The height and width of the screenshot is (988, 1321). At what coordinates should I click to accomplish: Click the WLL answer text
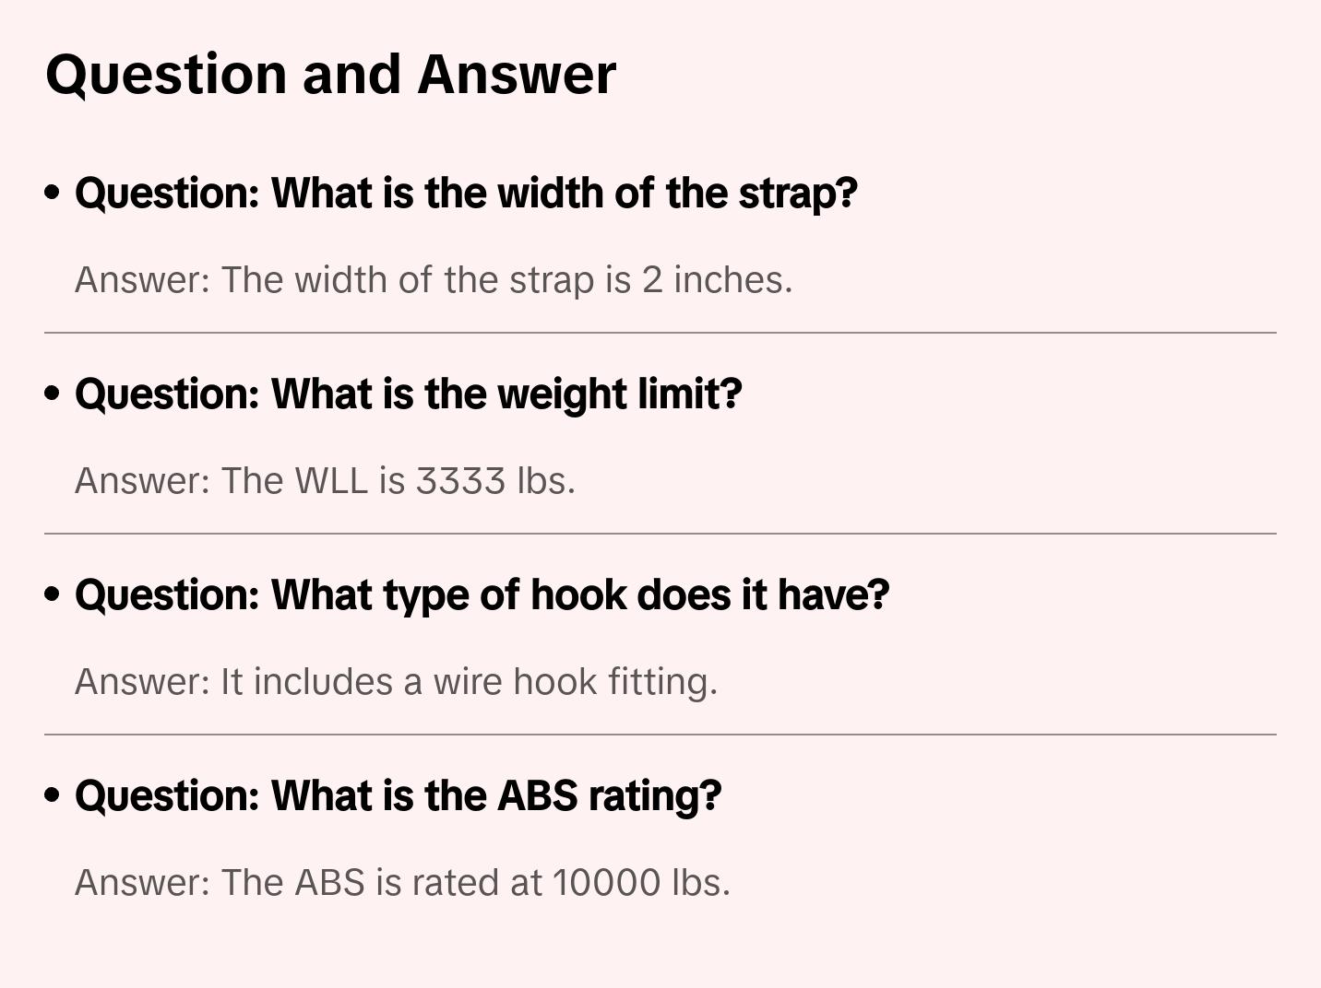pos(325,481)
